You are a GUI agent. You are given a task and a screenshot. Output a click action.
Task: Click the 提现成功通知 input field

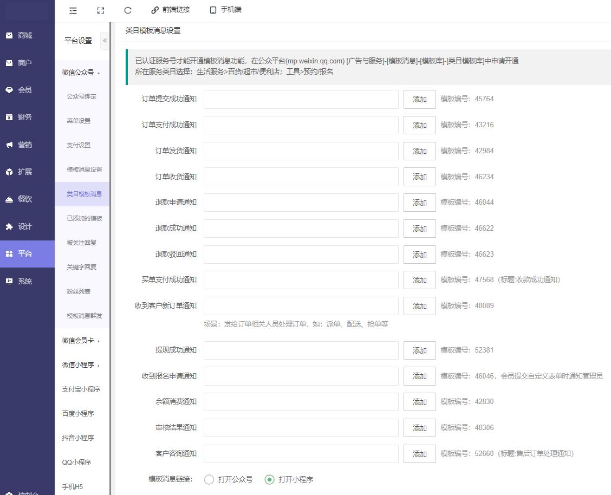coord(301,350)
